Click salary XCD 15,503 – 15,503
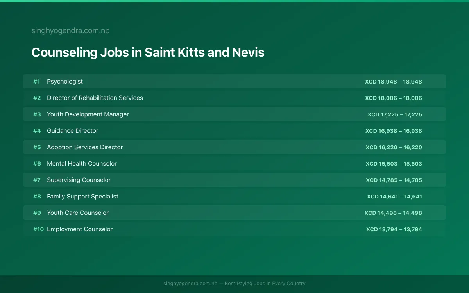The height and width of the screenshot is (293, 469). tap(394, 164)
